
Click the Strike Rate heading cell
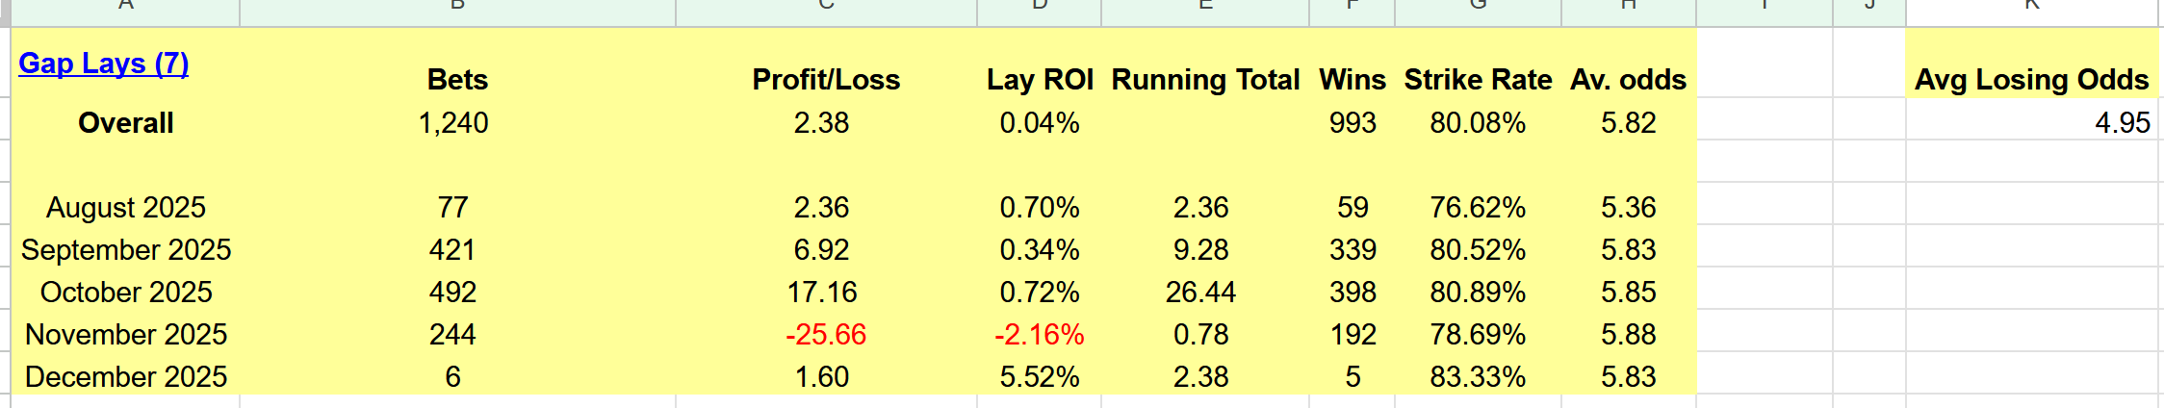[1478, 79]
